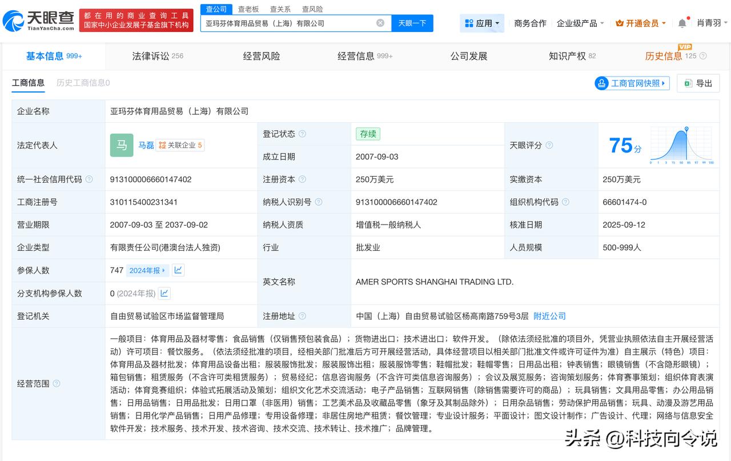This screenshot has height=461, width=731.
Task: Click the 工商官网快照 snapshot button
Action: click(x=632, y=83)
